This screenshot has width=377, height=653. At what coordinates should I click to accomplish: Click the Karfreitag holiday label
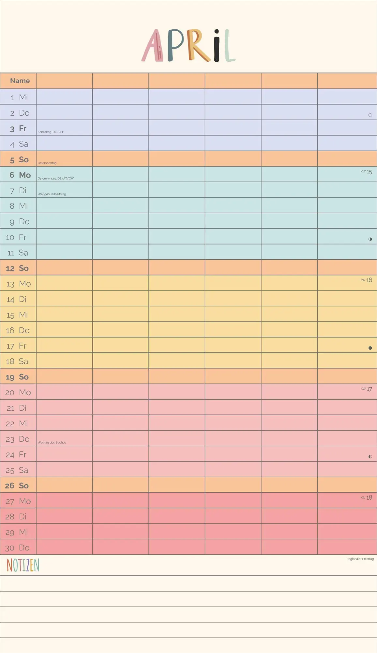pos(51,132)
